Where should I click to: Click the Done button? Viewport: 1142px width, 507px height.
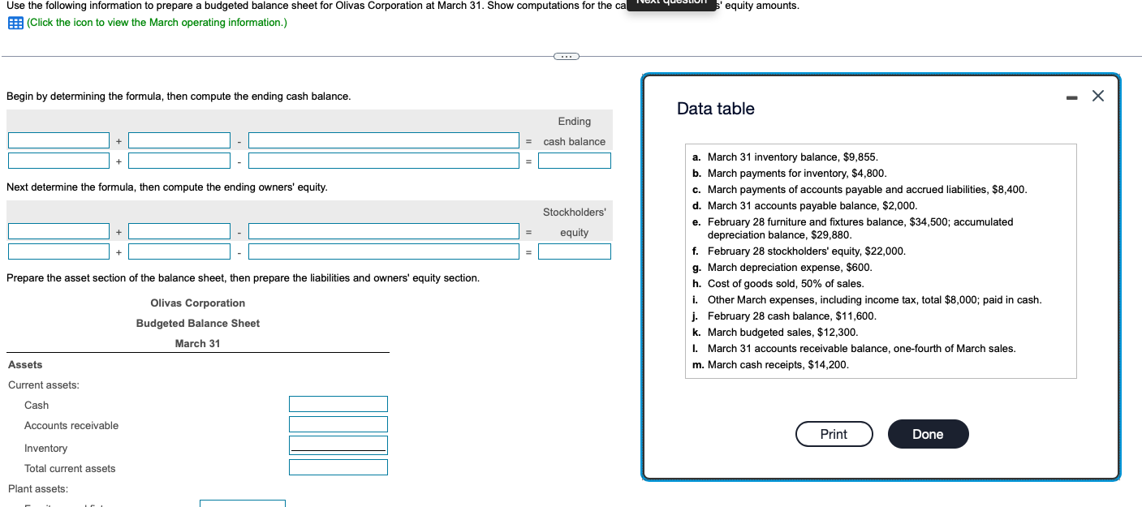pos(928,434)
